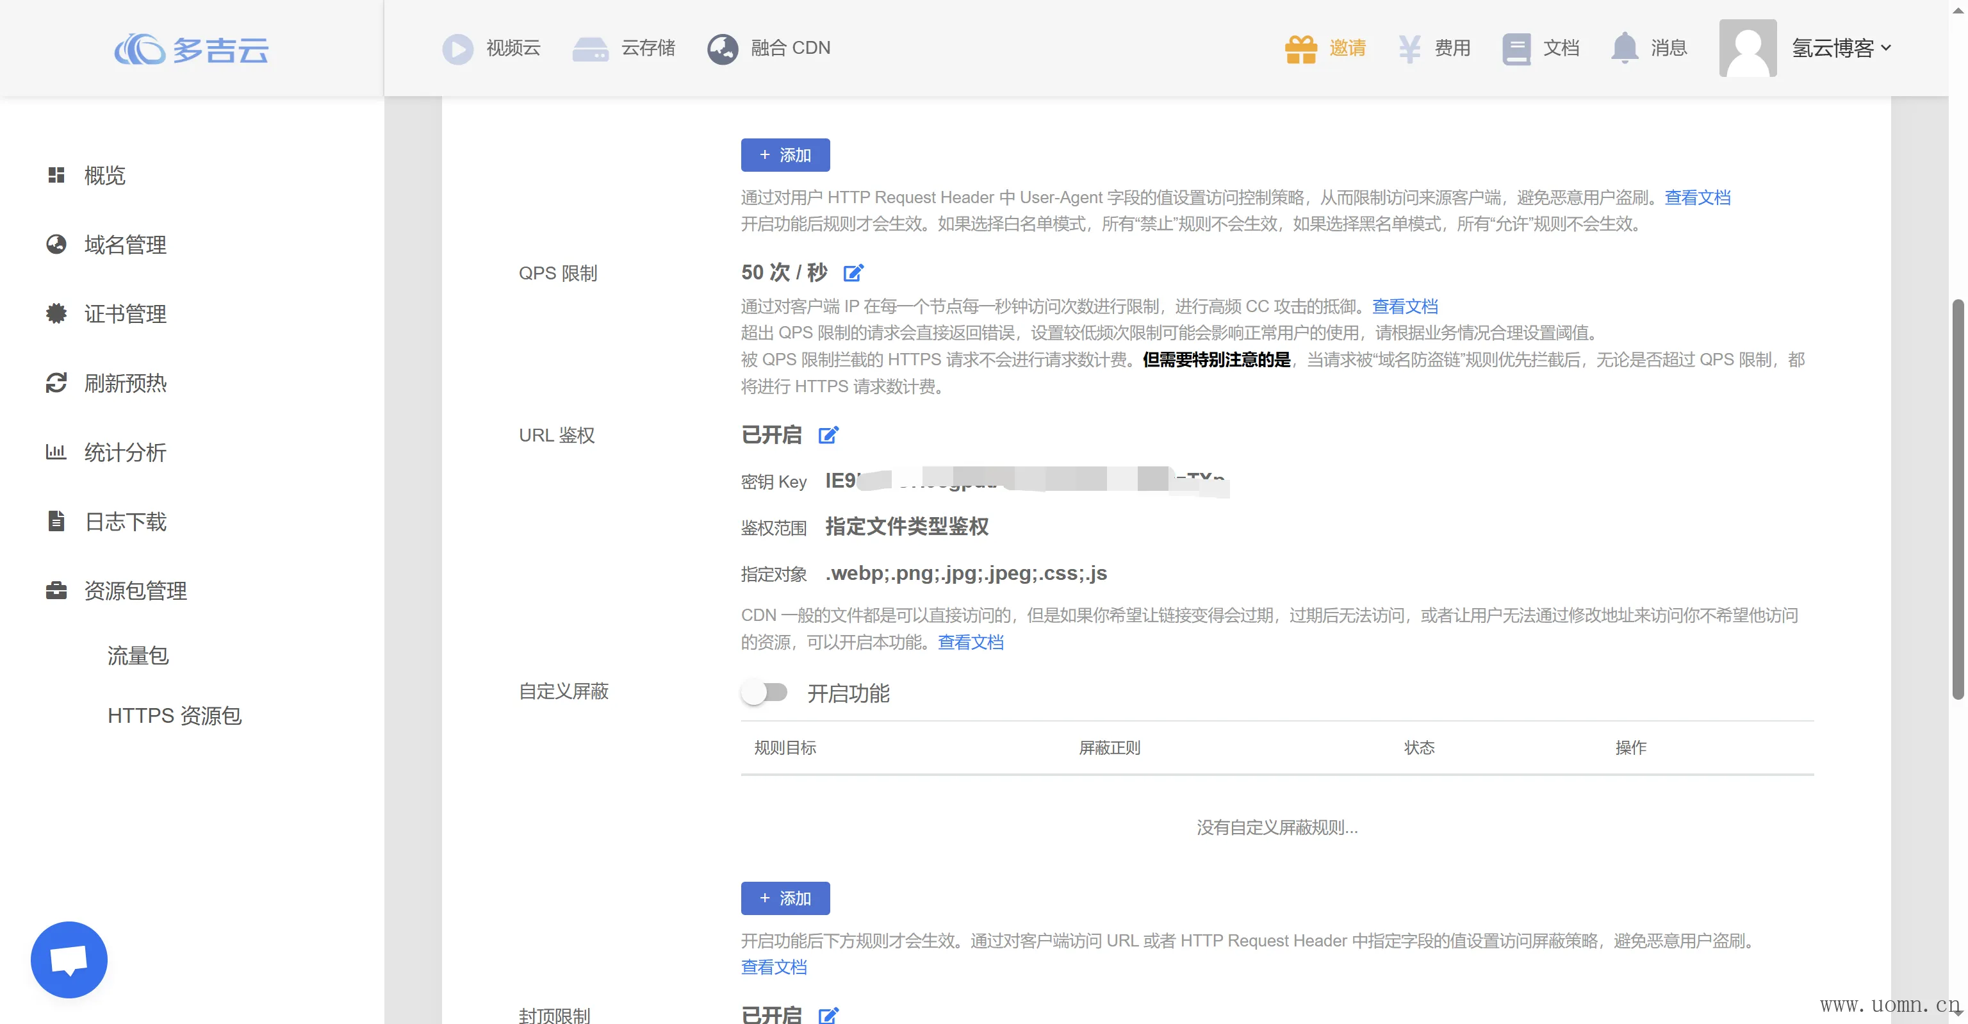The height and width of the screenshot is (1024, 1968).
Task: Open 费用 billing yen icon
Action: 1409,48
